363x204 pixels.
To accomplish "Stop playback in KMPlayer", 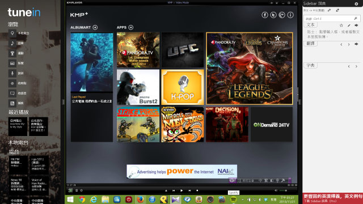I will pos(197,190).
